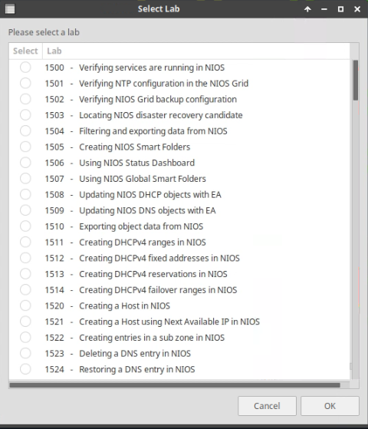Screen dimensions: 368x429
Task: Close the Select Lab dialog
Action: click(x=357, y=9)
